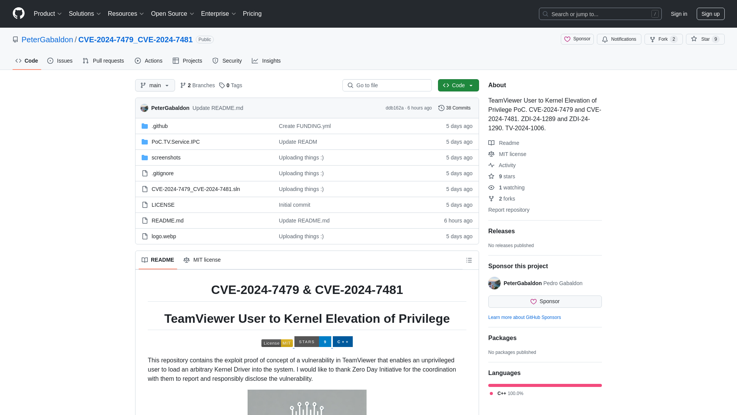
Task: Click the repository icon beside PeterGabaldon
Action: (x=15, y=40)
